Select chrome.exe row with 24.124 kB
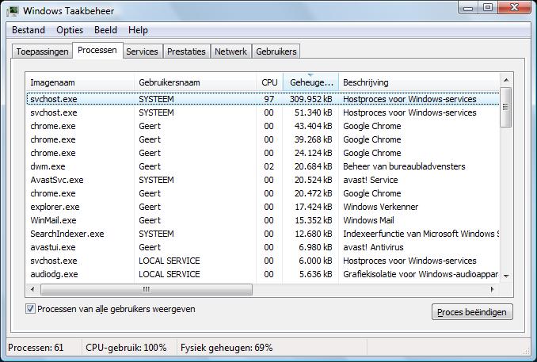The height and width of the screenshot is (362, 537). (263, 153)
